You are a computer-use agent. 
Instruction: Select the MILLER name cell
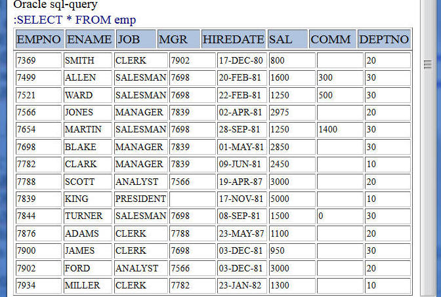click(88, 285)
